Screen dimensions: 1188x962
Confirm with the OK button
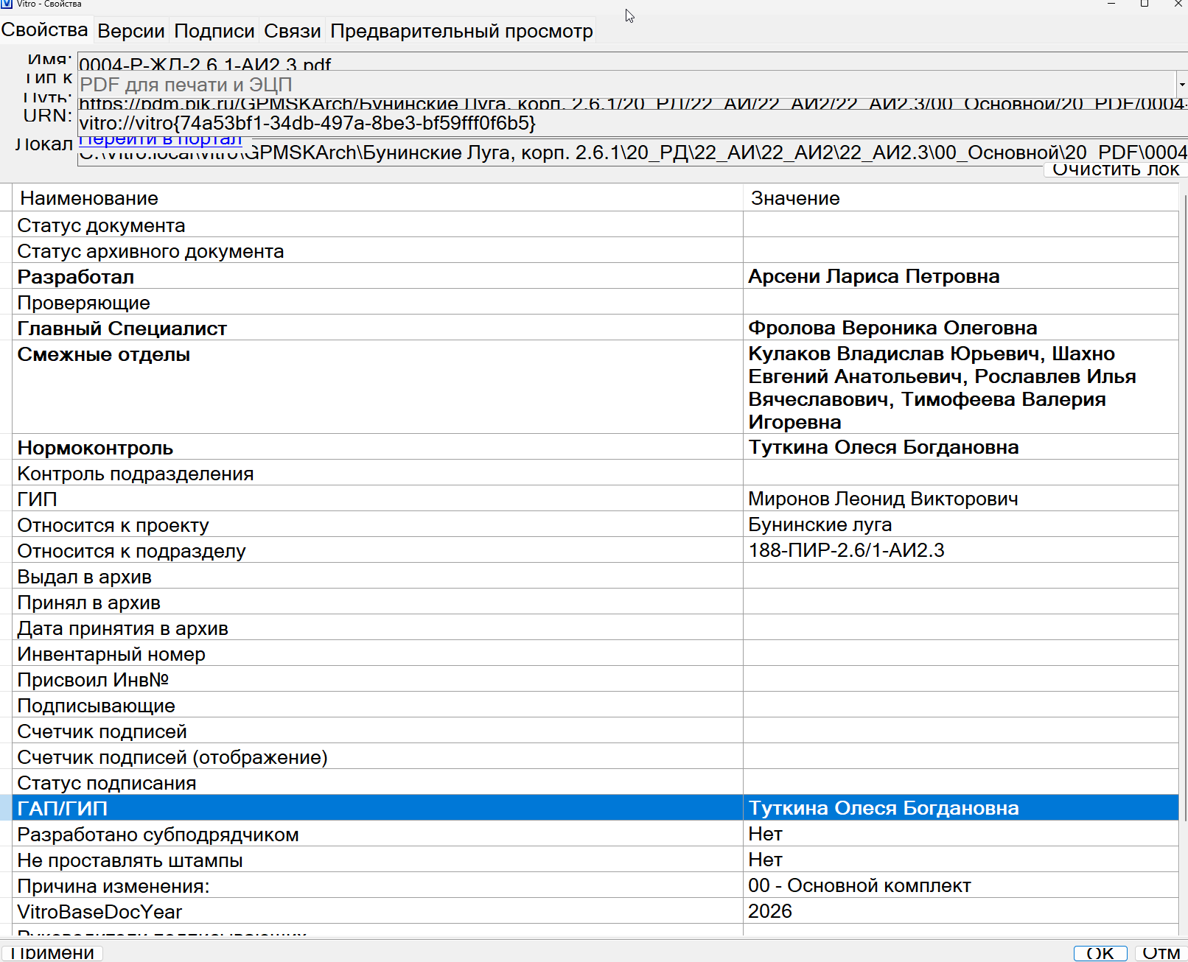click(1100, 953)
